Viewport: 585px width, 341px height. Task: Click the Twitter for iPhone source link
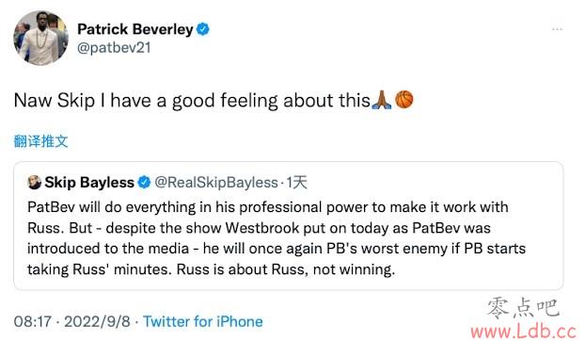203,321
